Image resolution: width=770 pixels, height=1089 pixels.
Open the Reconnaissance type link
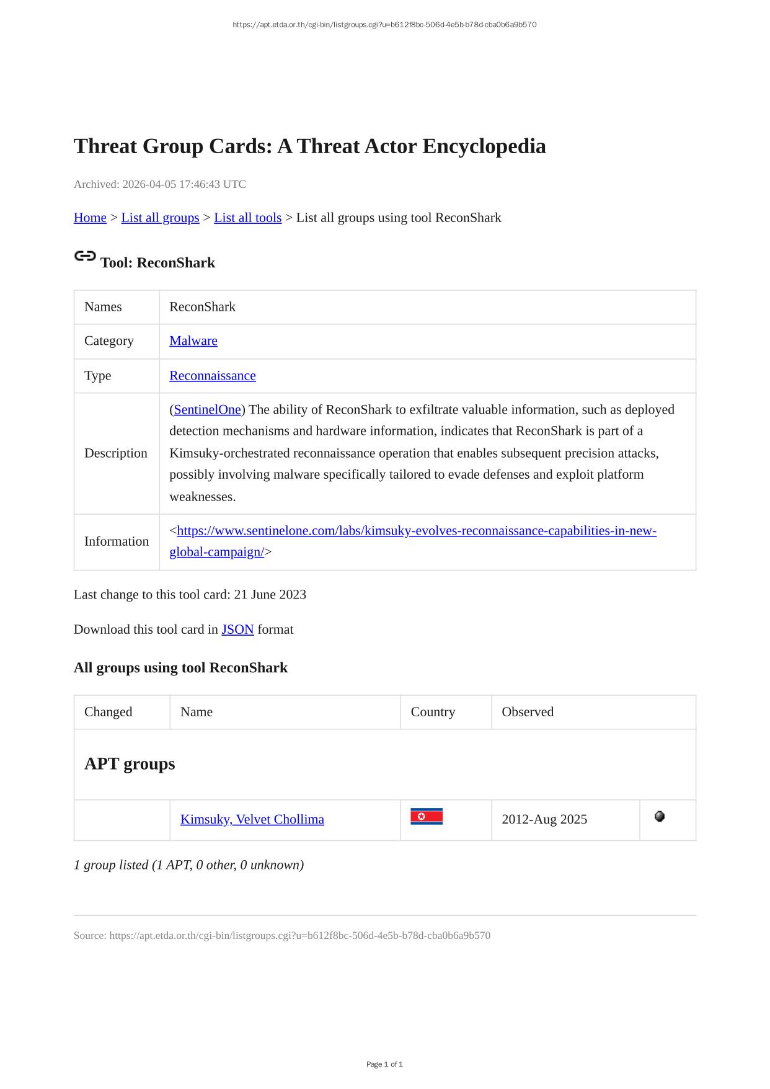click(213, 376)
